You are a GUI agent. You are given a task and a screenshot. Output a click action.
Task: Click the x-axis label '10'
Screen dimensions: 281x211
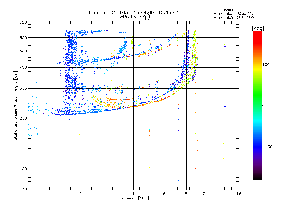203,194
